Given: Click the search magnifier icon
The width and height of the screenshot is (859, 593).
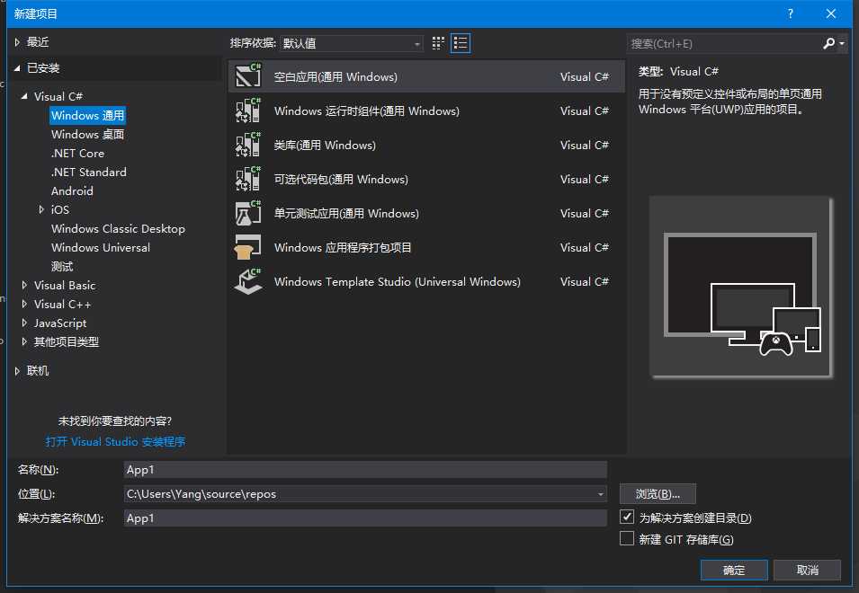Looking at the screenshot, I should 828,43.
